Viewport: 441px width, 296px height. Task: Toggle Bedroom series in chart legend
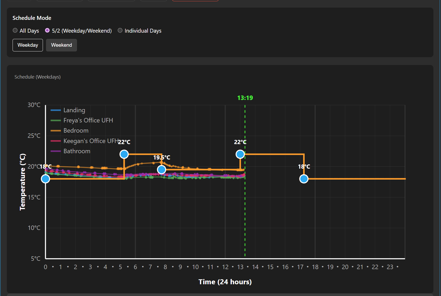point(69,131)
